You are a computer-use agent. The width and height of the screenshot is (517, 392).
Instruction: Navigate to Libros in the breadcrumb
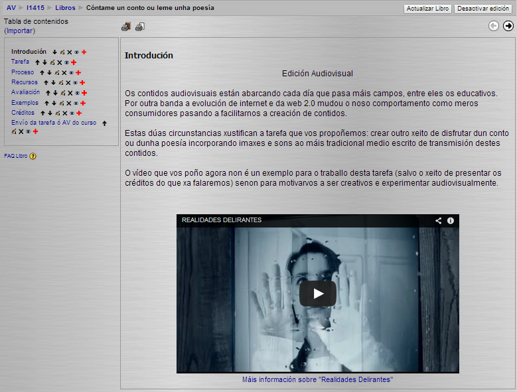tap(64, 8)
